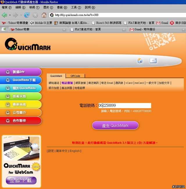
Task: Open QuickMark下載 sidebar item
Action: (21, 80)
